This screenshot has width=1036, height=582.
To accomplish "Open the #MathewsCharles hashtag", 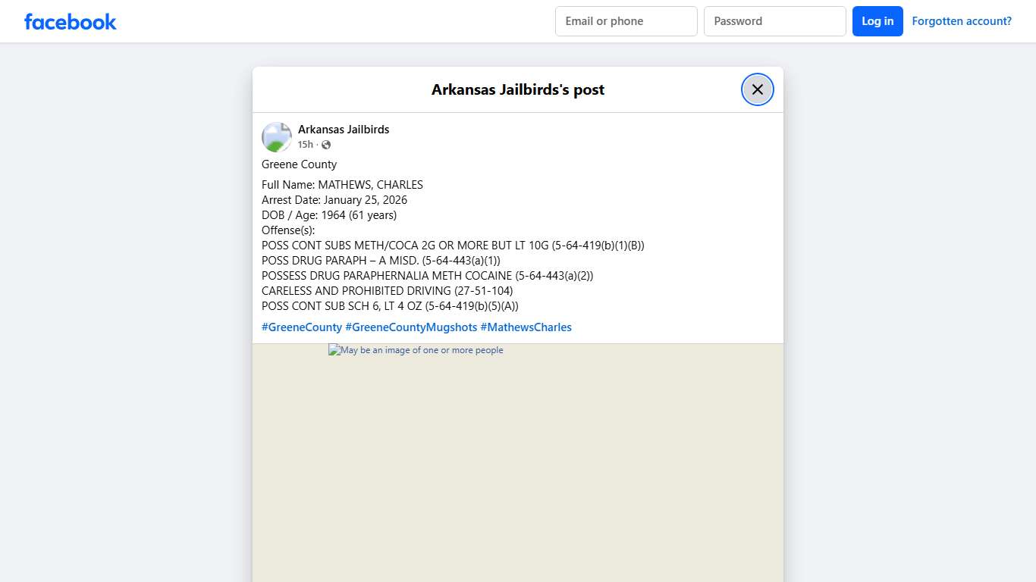I will [x=526, y=327].
